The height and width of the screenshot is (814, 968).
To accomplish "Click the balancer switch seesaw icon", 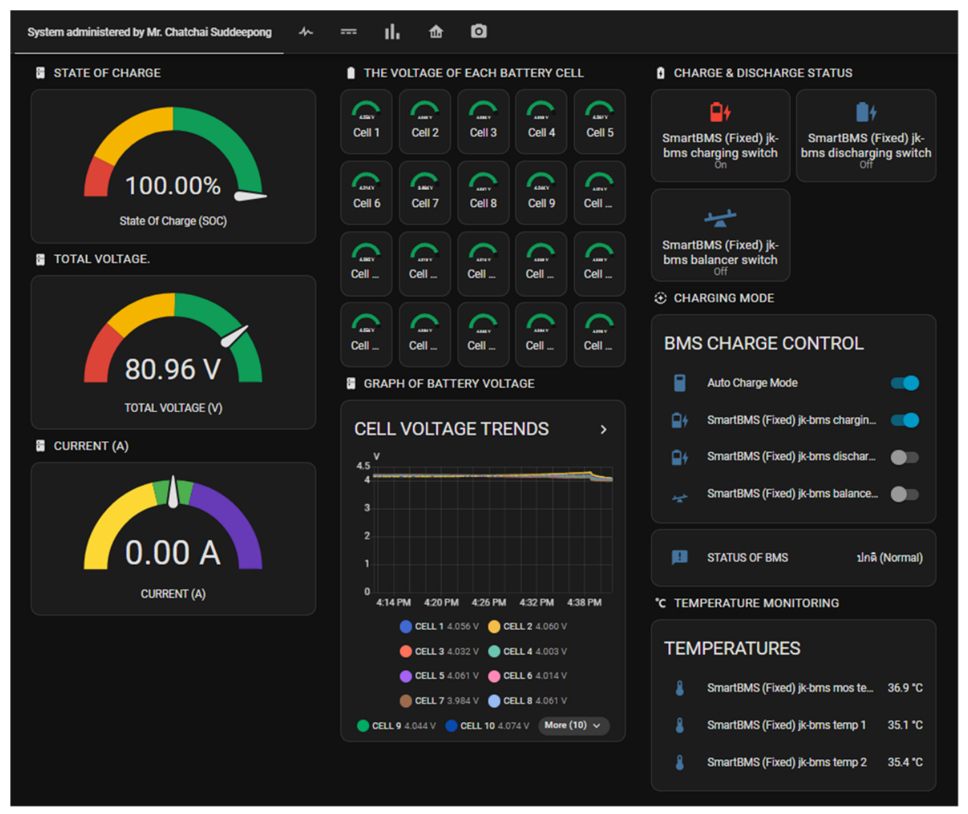I will point(720,218).
